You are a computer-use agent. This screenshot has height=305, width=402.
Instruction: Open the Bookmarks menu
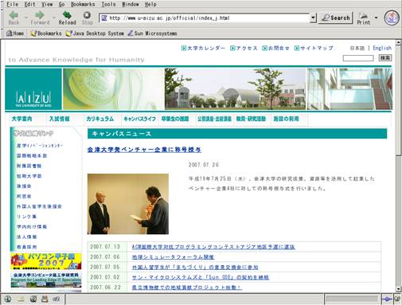pos(83,4)
